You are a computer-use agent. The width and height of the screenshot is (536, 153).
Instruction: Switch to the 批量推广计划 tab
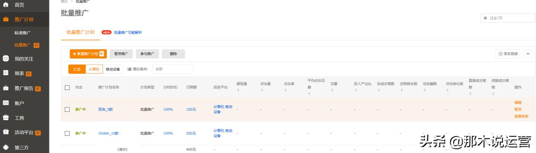81,32
